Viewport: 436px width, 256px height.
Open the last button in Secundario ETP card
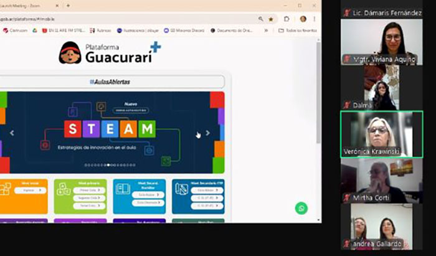tap(207, 206)
